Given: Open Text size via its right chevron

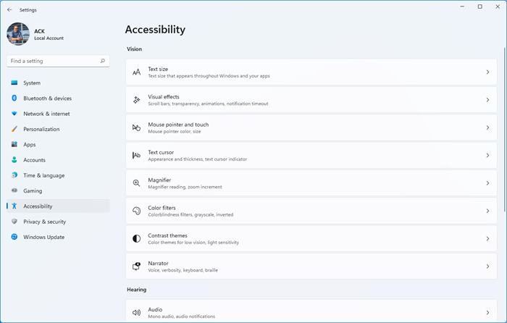Looking at the screenshot, I should 487,72.
